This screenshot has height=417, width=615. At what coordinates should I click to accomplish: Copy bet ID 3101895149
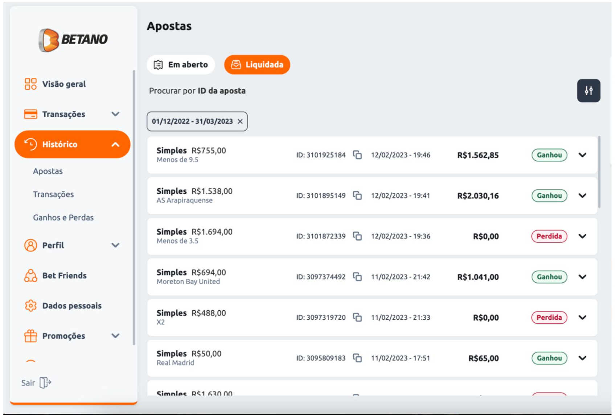(357, 196)
